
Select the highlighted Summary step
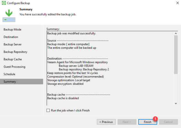point(22,82)
